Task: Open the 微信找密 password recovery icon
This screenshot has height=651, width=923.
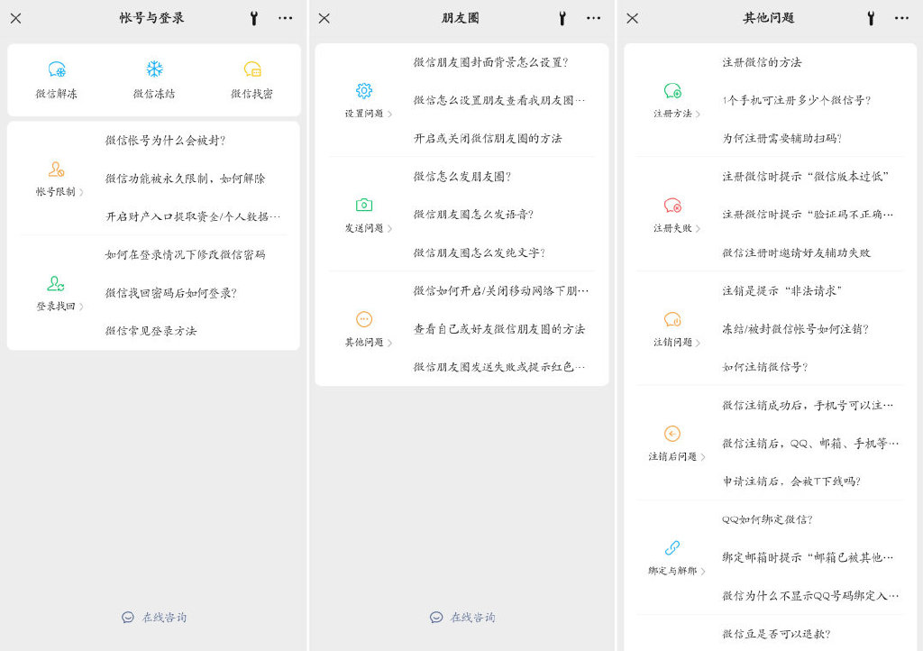Action: click(x=252, y=70)
